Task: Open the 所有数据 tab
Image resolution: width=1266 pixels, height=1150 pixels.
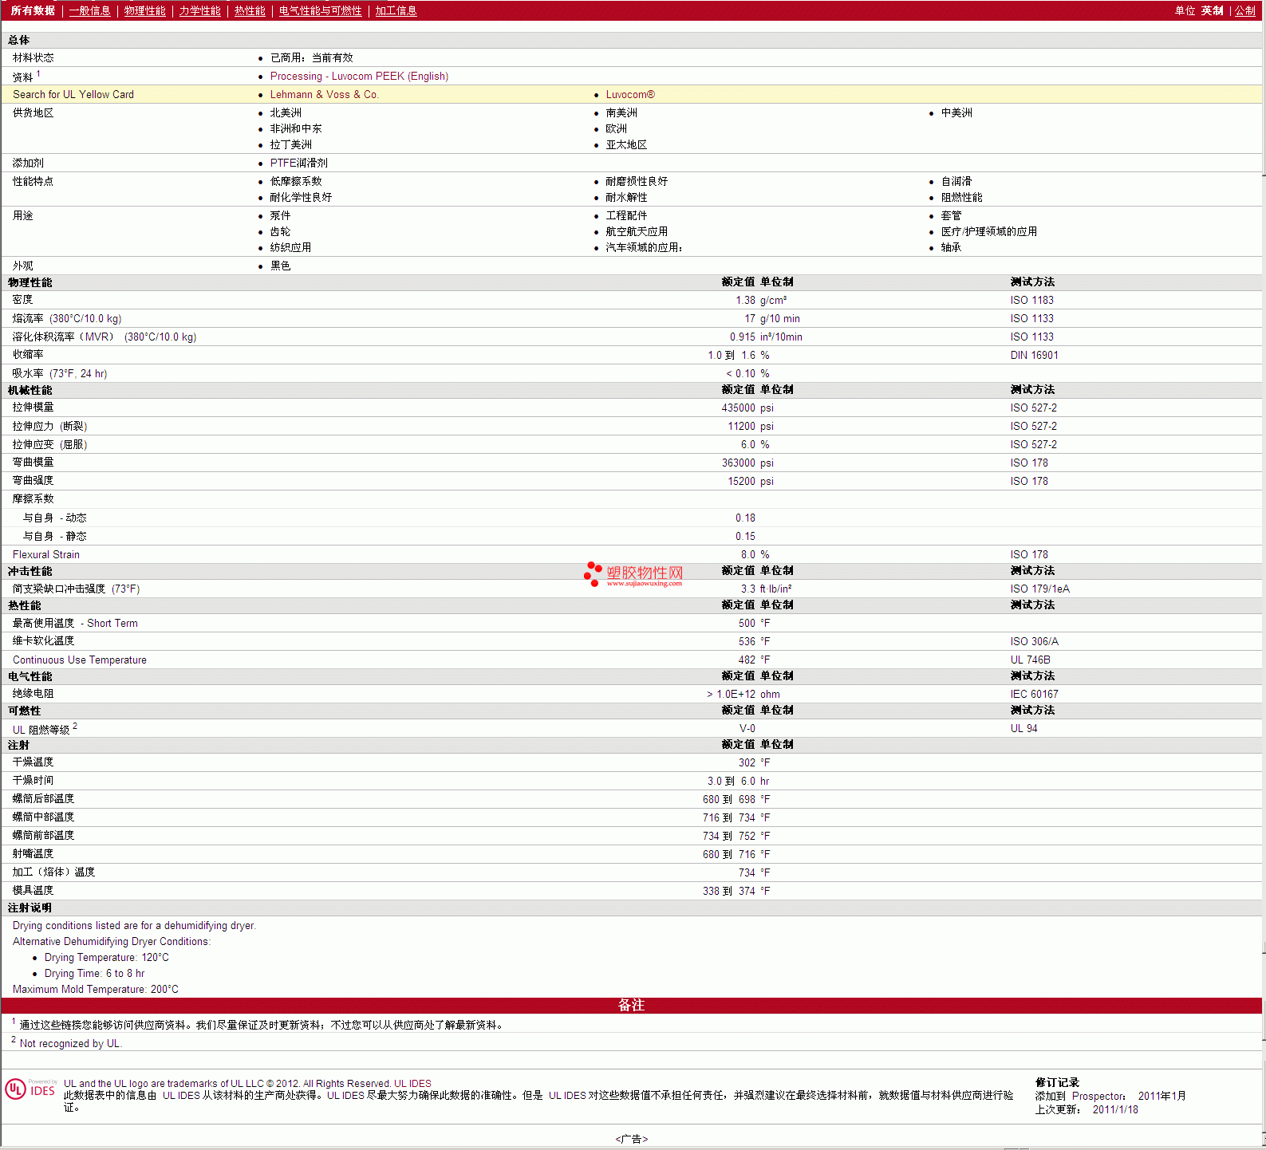Action: (33, 11)
